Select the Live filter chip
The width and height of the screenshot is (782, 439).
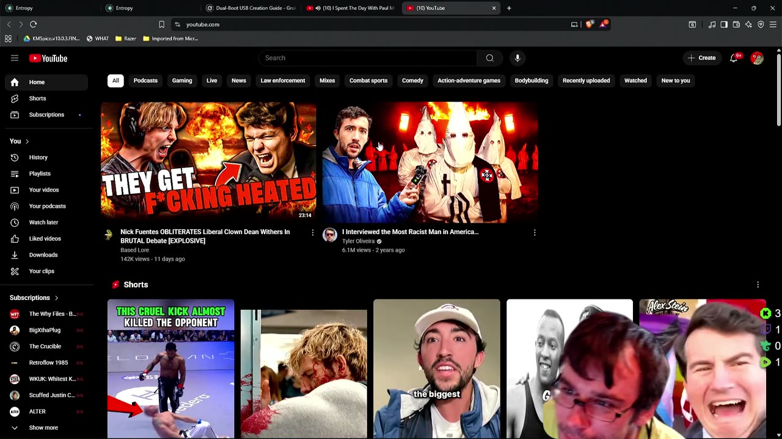click(212, 80)
